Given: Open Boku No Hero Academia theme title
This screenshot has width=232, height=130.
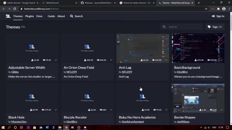Looking at the screenshot, I should [x=137, y=117].
